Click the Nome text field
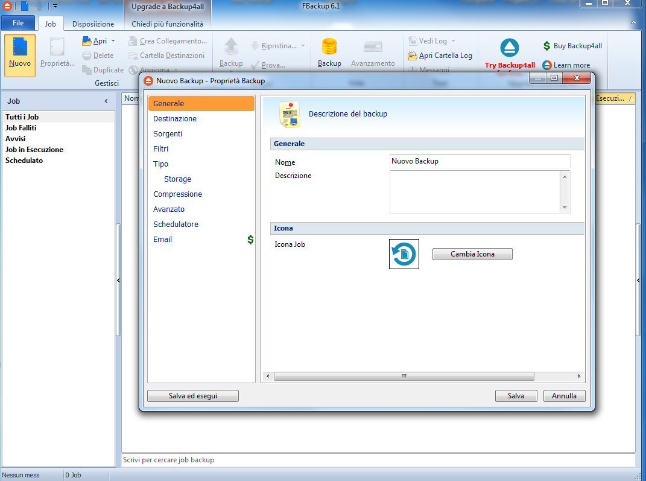Screen dimensions: 646x481 coord(480,161)
